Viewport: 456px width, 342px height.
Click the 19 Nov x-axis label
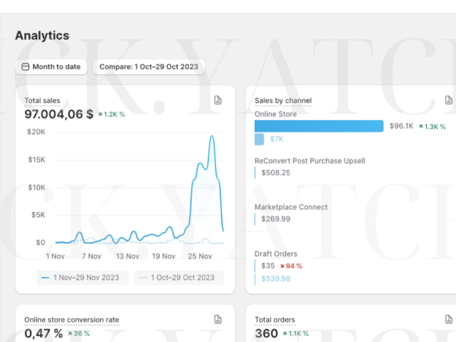tap(163, 256)
